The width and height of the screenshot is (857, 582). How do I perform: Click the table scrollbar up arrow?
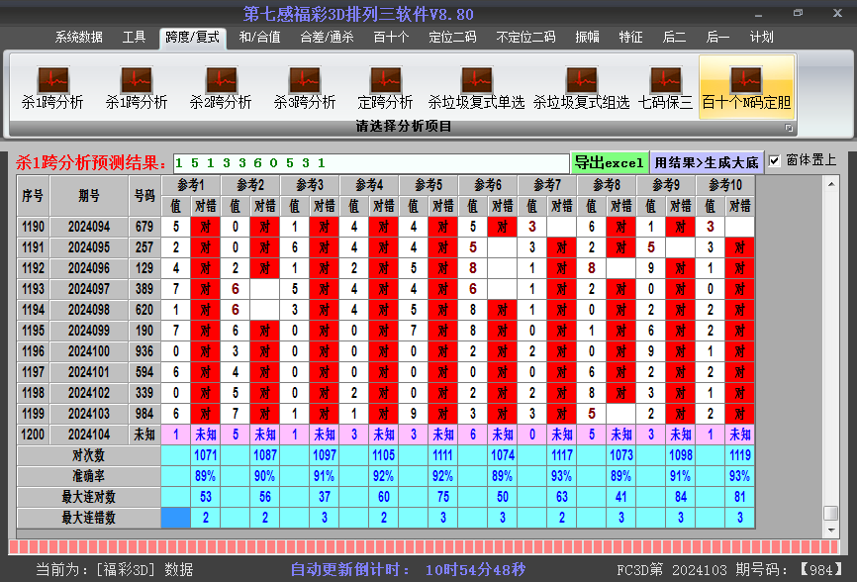point(831,185)
